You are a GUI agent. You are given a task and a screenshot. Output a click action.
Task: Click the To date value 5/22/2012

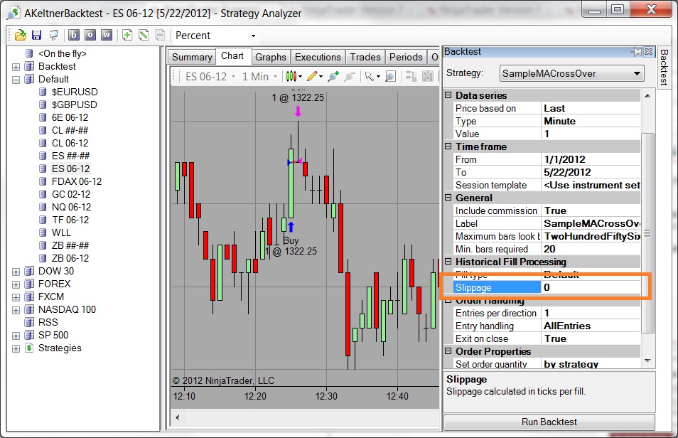[591, 172]
